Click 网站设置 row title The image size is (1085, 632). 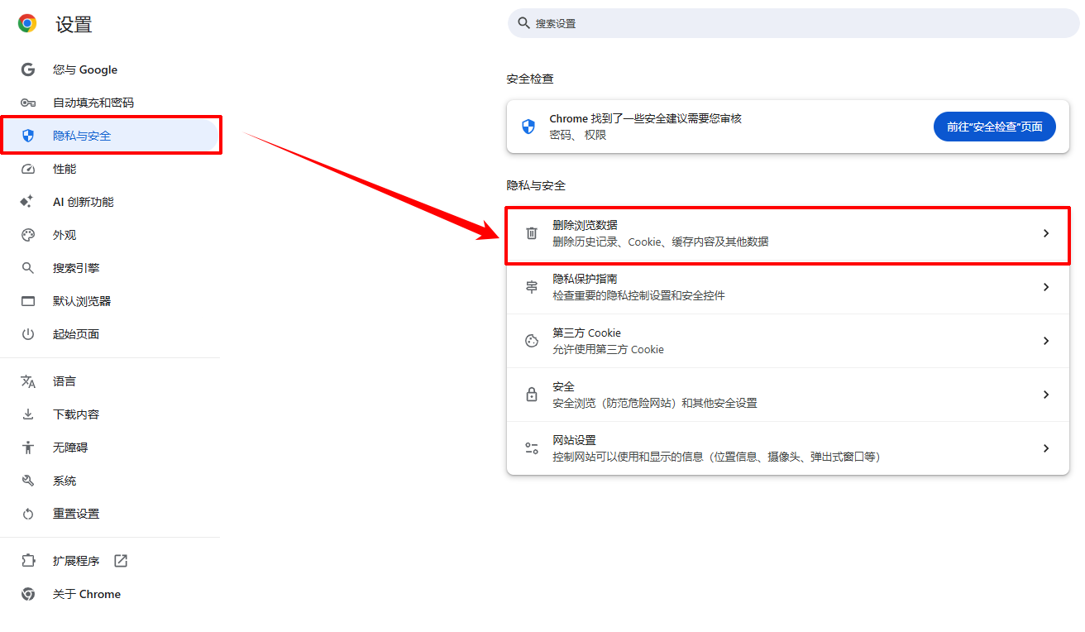[x=574, y=440]
